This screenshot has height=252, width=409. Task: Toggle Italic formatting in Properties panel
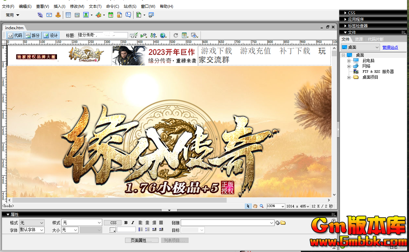pyautogui.click(x=133, y=223)
